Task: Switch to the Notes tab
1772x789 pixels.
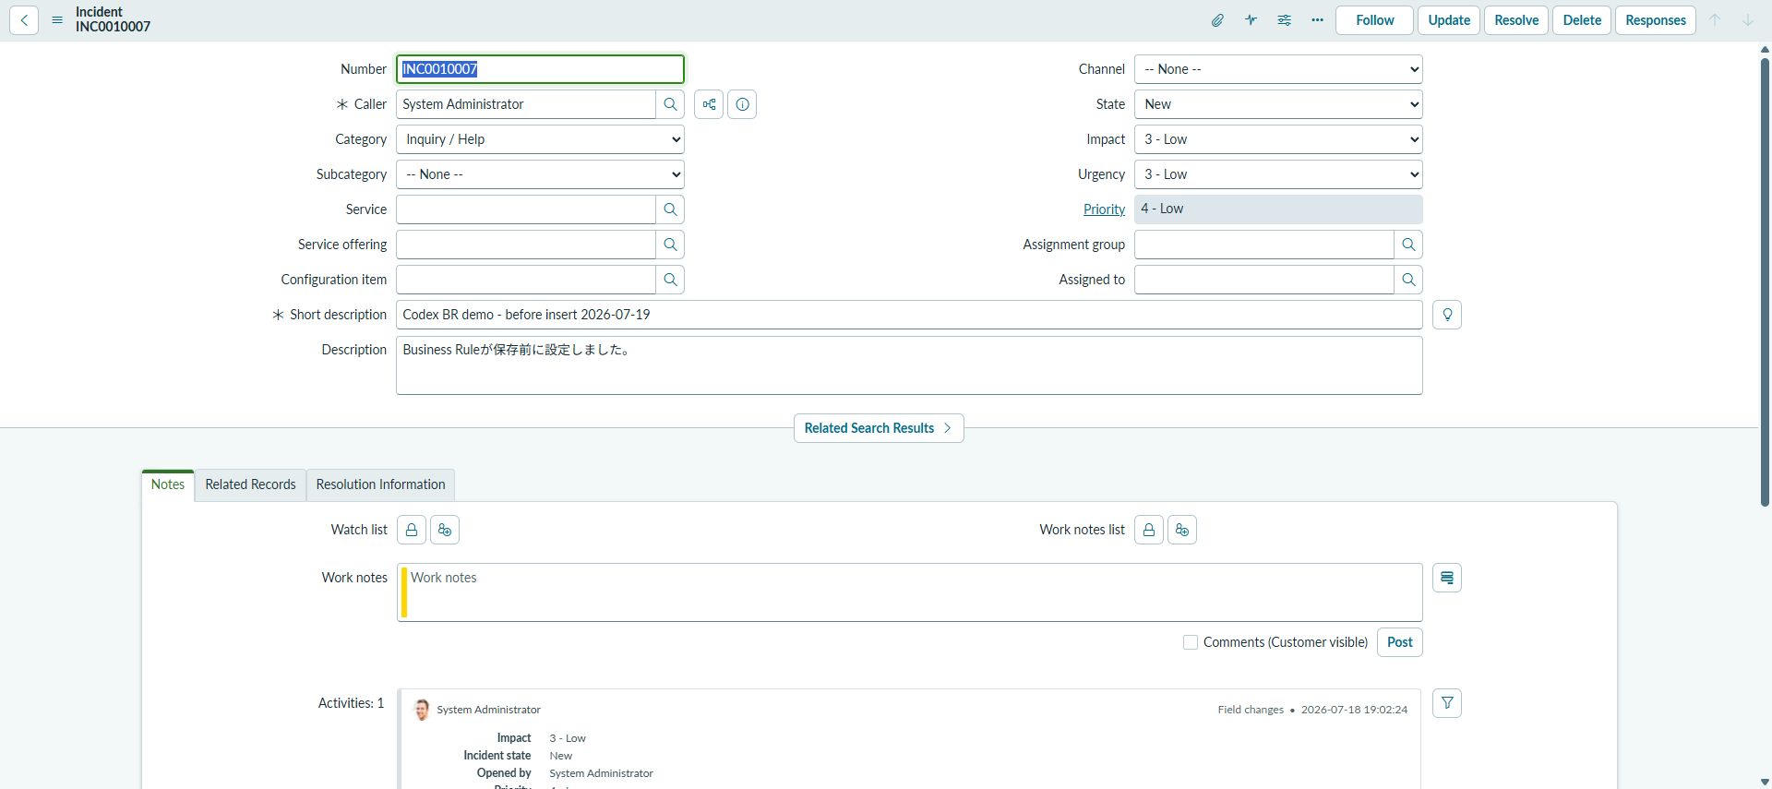Action: (x=168, y=484)
